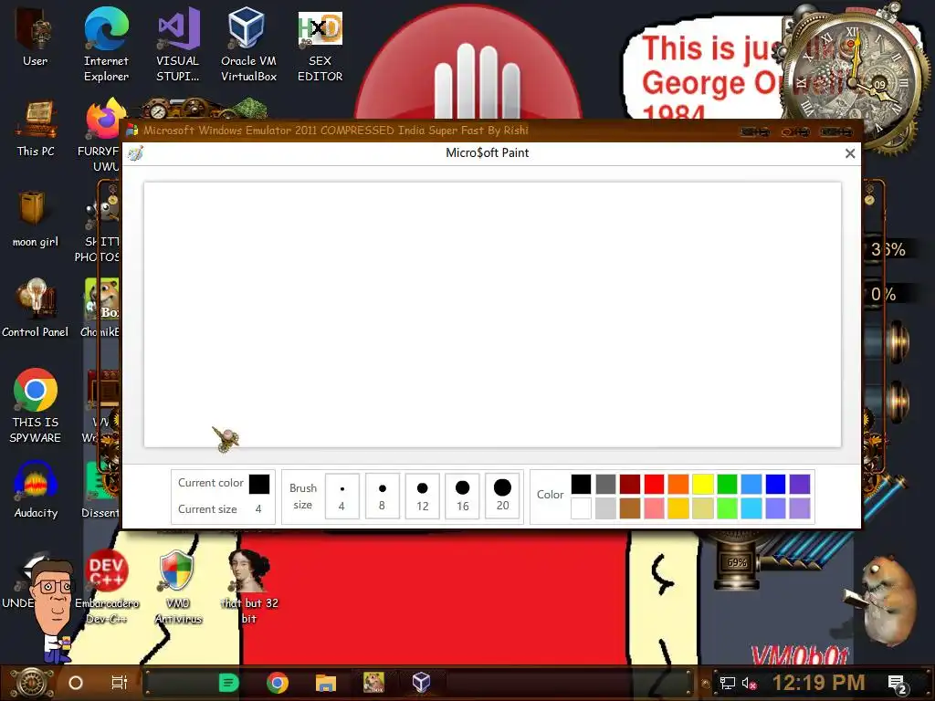
Task: Open VMO Antivirus desktop icon
Action: 178,587
